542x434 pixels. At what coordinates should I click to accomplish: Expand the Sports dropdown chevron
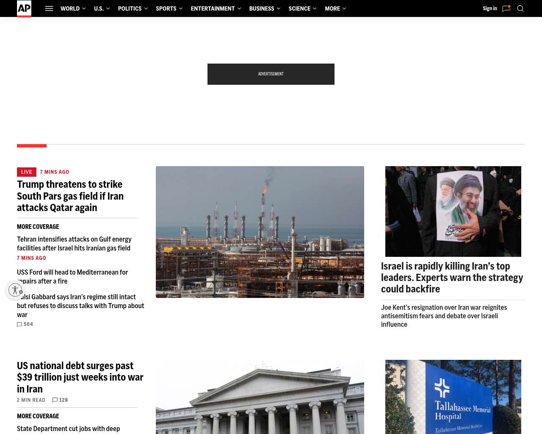tap(180, 8)
